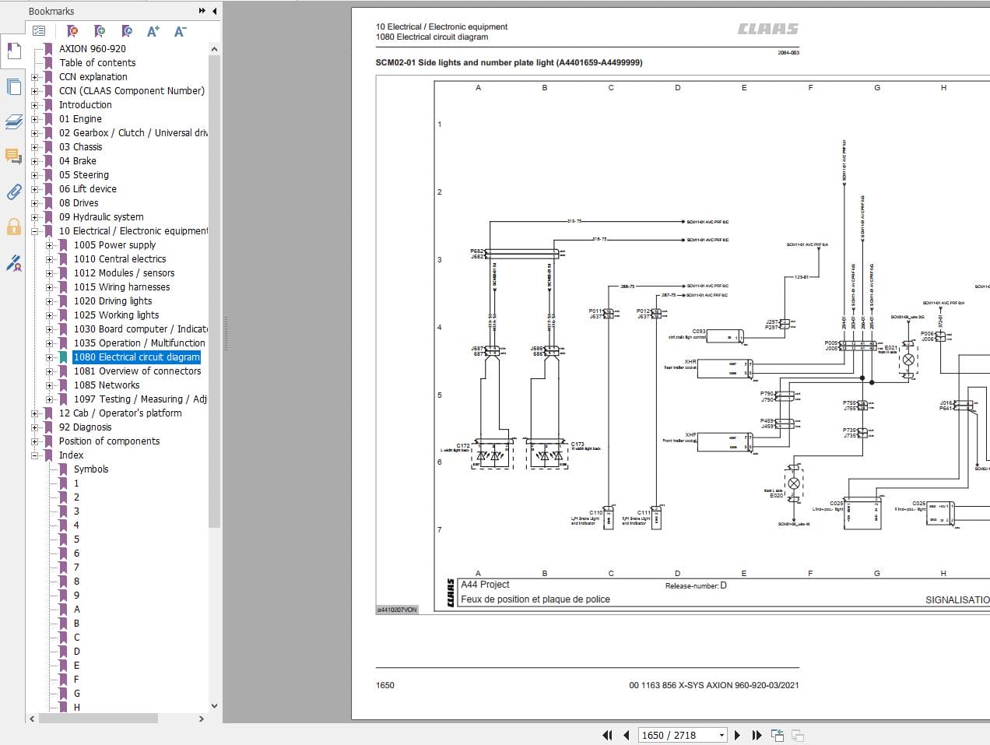This screenshot has width=990, height=745.
Task: Open the Comments side panel
Action: [x=13, y=156]
